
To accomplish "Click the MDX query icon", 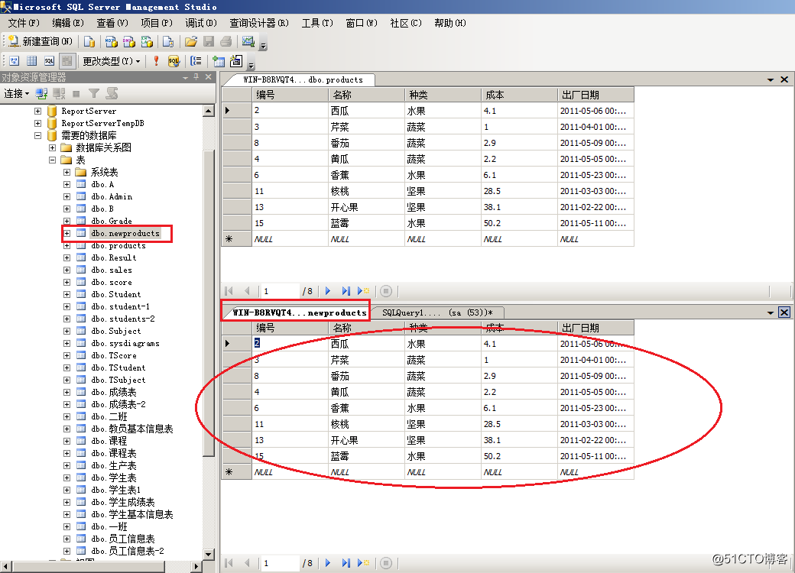I will click(x=111, y=41).
